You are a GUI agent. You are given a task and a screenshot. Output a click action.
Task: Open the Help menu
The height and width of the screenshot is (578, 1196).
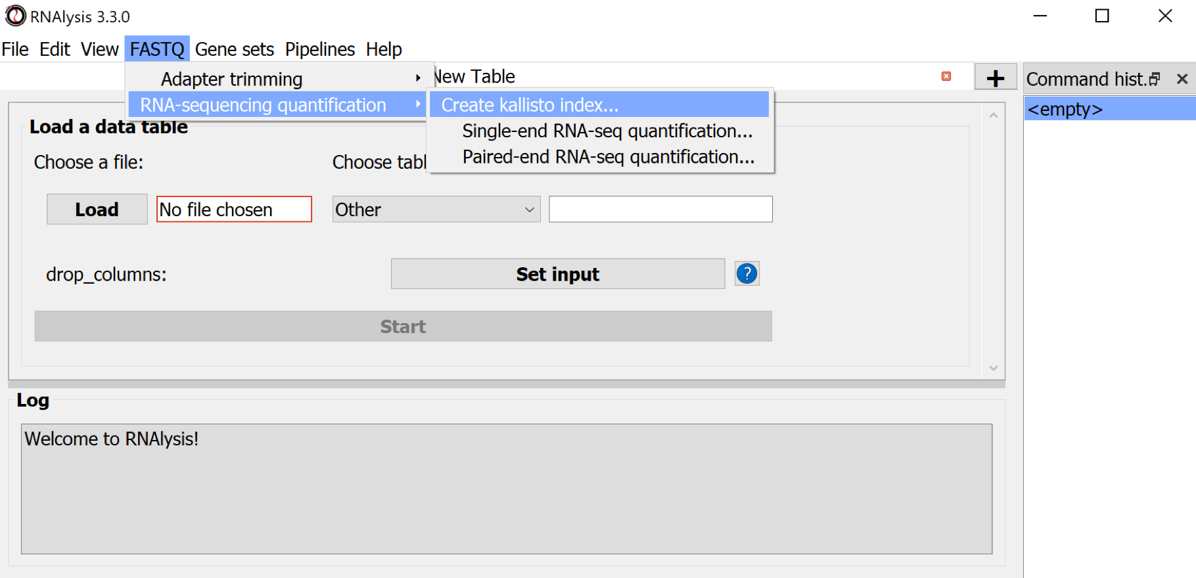tap(384, 49)
